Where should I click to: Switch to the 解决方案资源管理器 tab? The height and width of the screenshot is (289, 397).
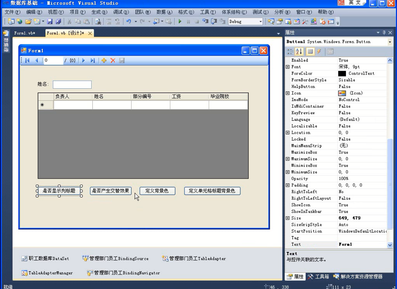pyautogui.click(x=358, y=277)
